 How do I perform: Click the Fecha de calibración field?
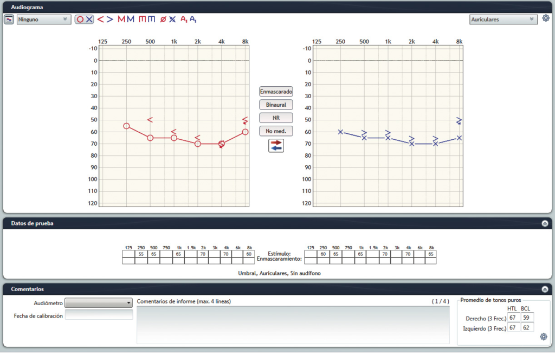point(99,315)
